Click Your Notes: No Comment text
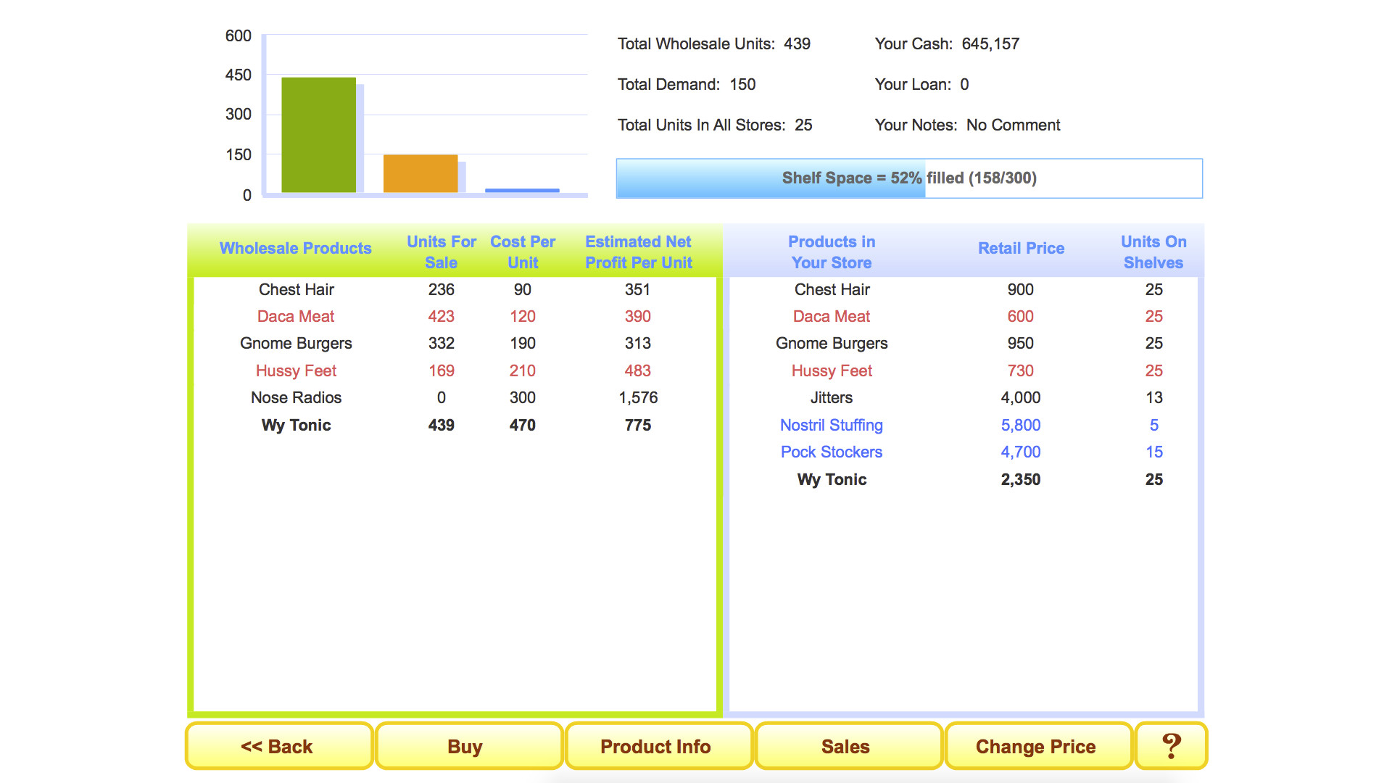1392x783 pixels. point(967,125)
